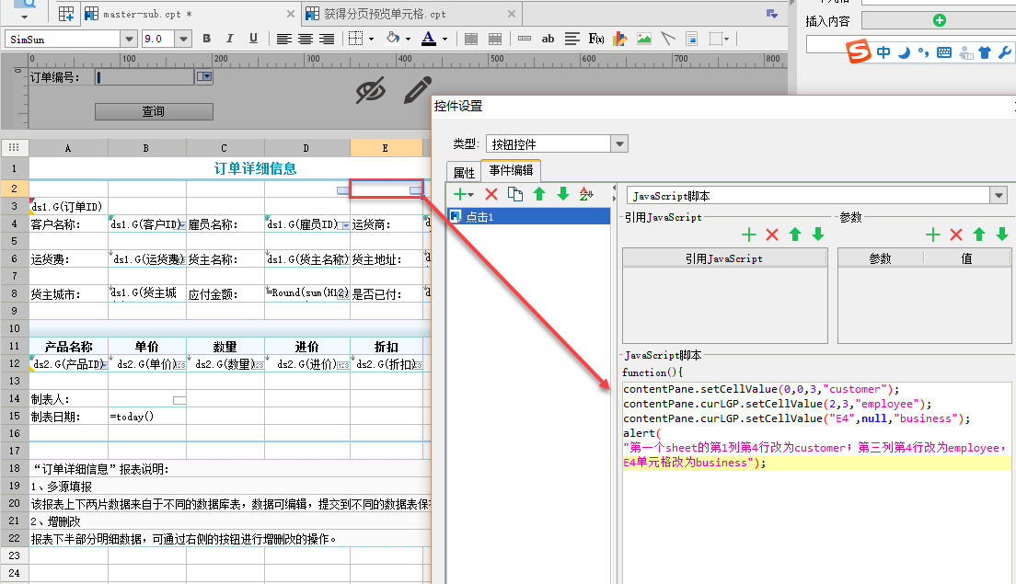Open fill color dropdown arrow
1016x584 pixels.
tap(409, 39)
